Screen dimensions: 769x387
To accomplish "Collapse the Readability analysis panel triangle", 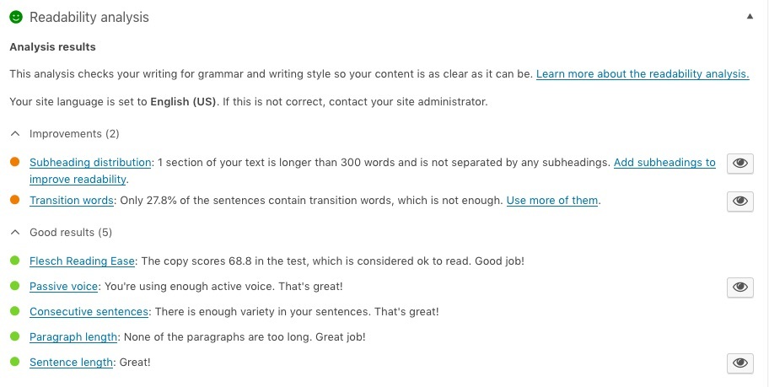I will coord(750,16).
